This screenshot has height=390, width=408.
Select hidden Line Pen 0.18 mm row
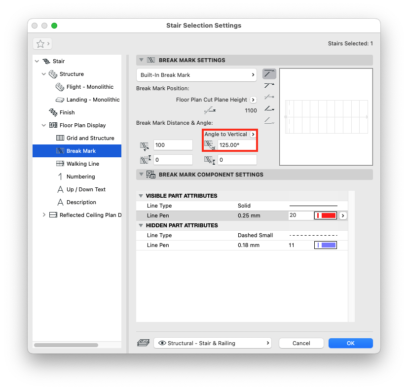point(242,245)
